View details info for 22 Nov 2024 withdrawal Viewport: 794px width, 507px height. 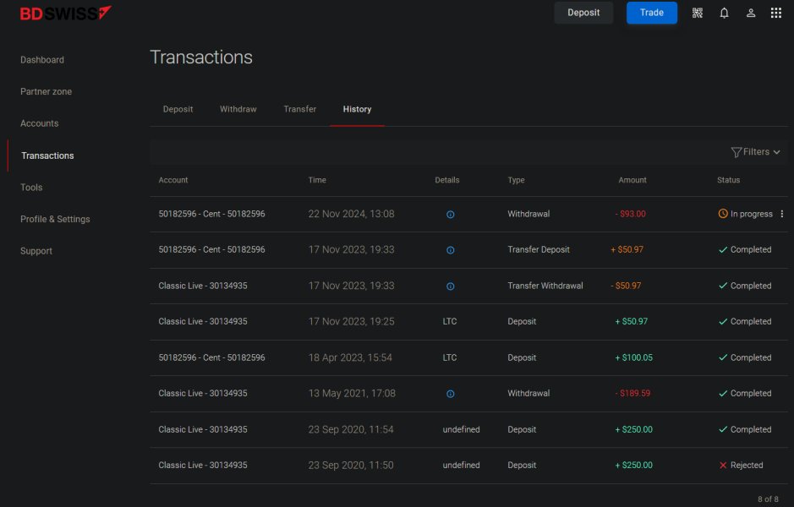click(450, 215)
